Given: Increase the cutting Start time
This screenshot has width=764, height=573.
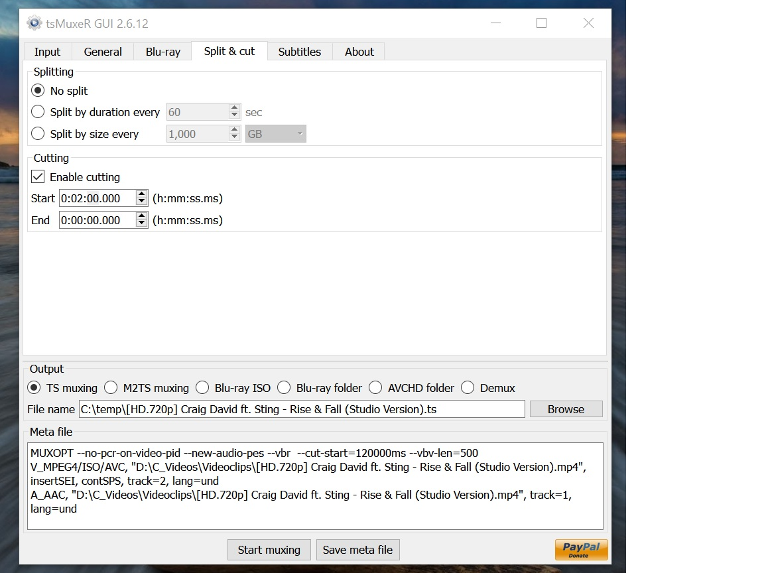Looking at the screenshot, I should 142,194.
